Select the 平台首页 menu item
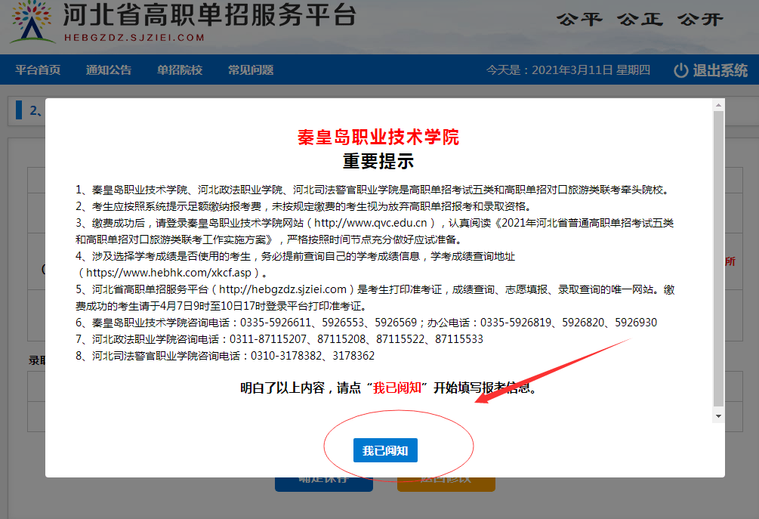 click(39, 70)
